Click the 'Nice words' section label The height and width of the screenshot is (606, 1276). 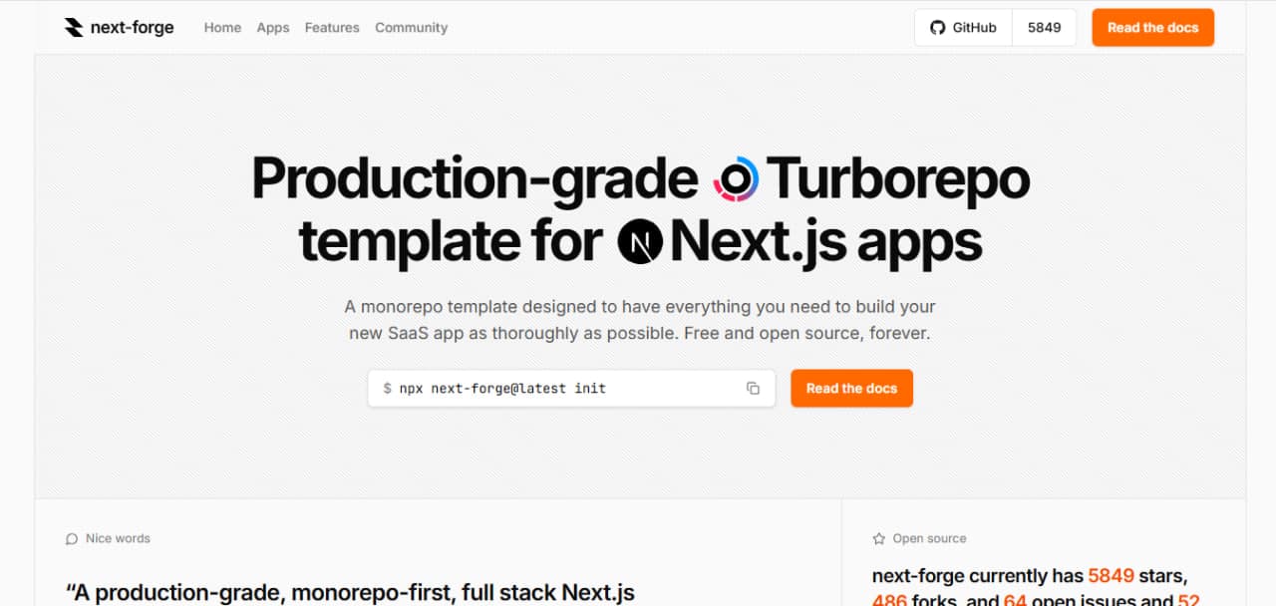pos(118,539)
